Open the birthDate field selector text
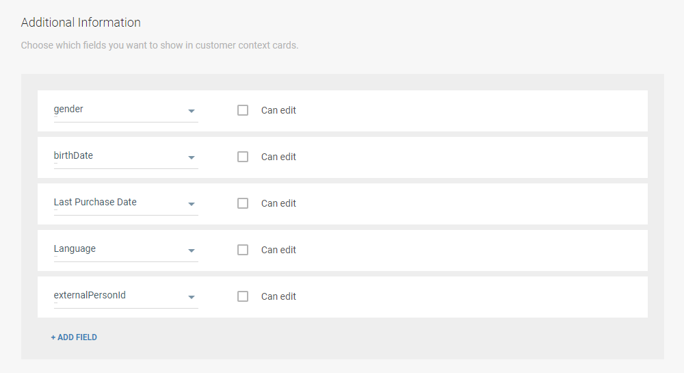The width and height of the screenshot is (684, 373). coord(73,155)
